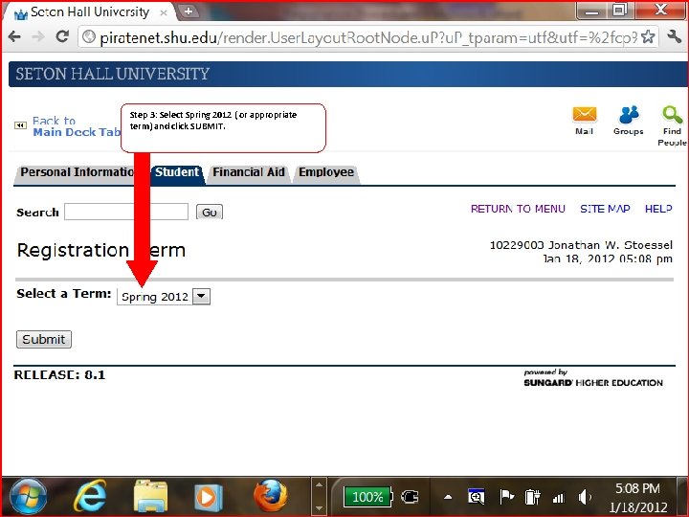Open Firefox from the taskbar
Image resolution: width=689 pixels, height=517 pixels.
(x=271, y=497)
